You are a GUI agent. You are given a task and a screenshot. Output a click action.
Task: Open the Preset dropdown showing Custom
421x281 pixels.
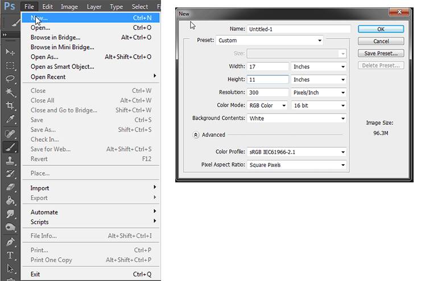click(270, 40)
